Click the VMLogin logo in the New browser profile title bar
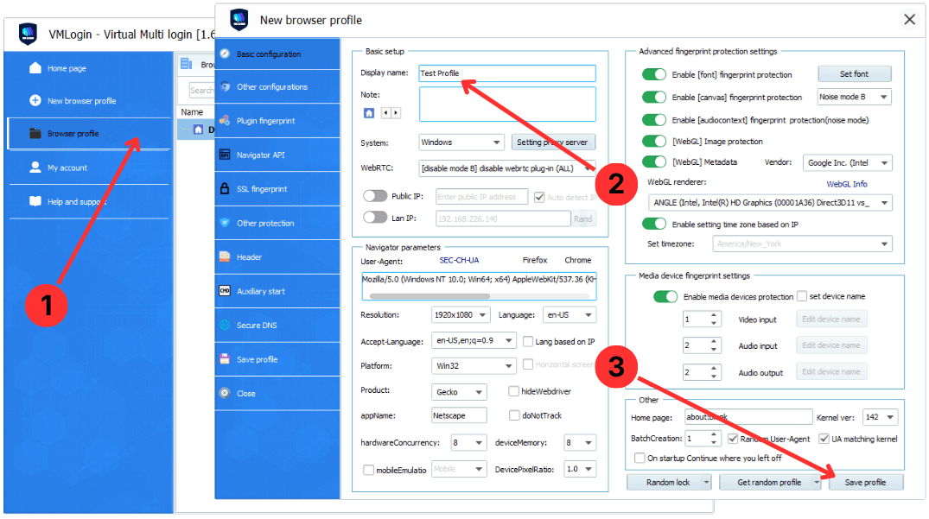929x519 pixels. (x=239, y=20)
